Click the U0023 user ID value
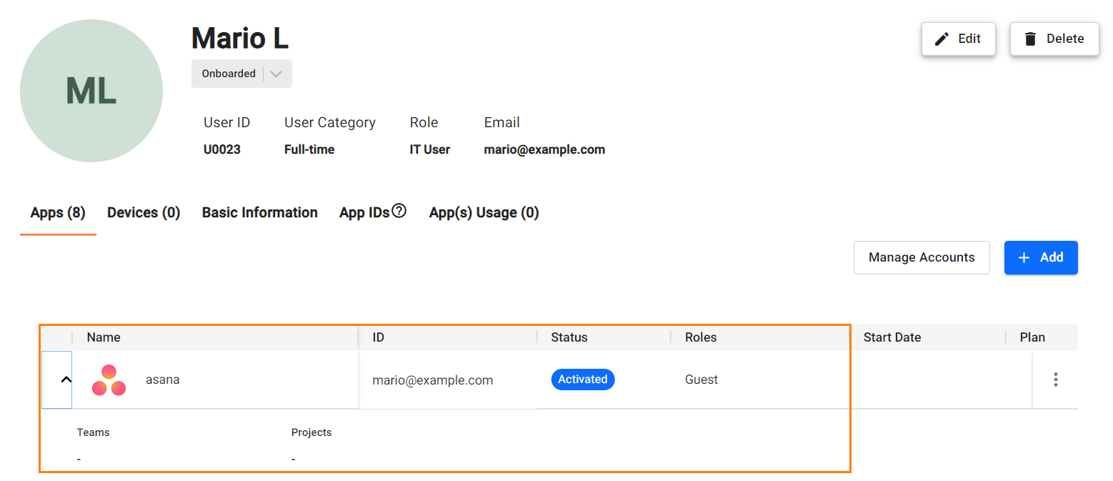 pos(222,150)
